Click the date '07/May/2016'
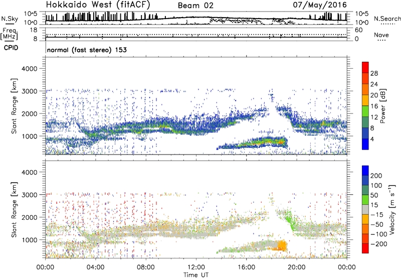 320,5
